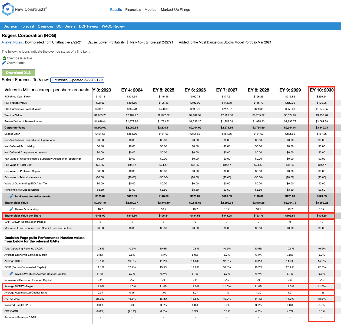The height and width of the screenshot is (324, 341).
Task: Click the $3,950.28 Terminal Value cell
Action: 322,115
